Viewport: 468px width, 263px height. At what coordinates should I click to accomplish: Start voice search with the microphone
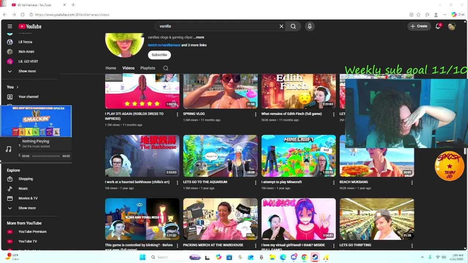point(310,26)
